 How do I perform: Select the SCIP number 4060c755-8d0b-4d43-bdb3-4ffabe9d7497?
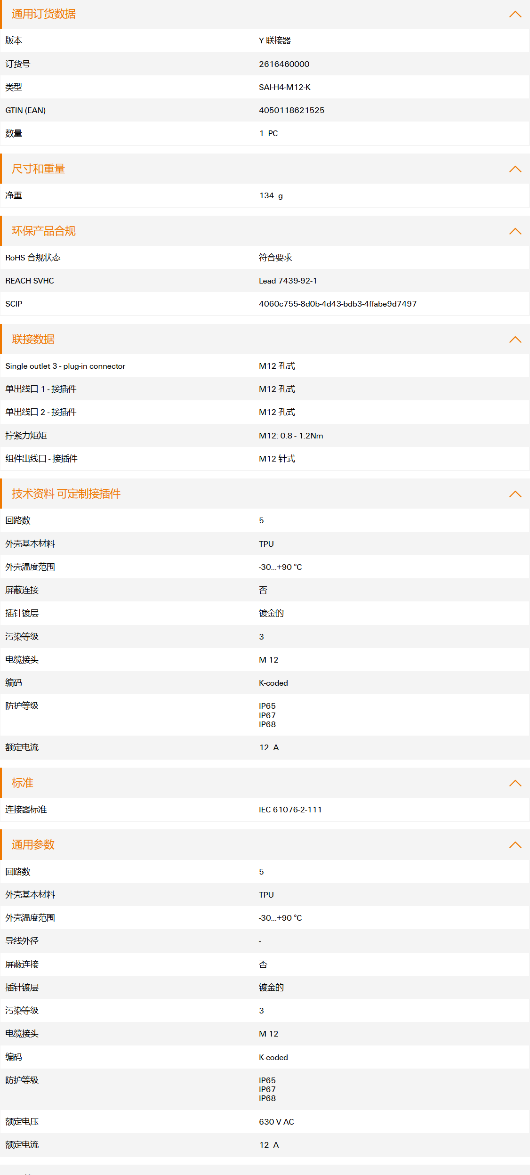pyautogui.click(x=338, y=304)
